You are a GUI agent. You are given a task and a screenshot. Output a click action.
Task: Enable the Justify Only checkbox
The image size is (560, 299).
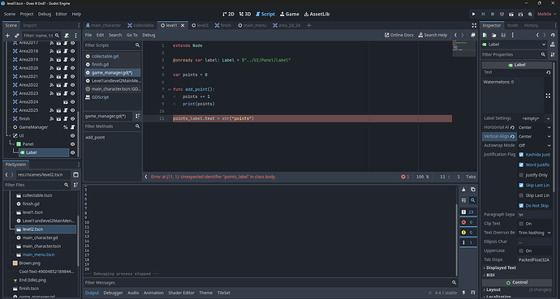click(521, 175)
